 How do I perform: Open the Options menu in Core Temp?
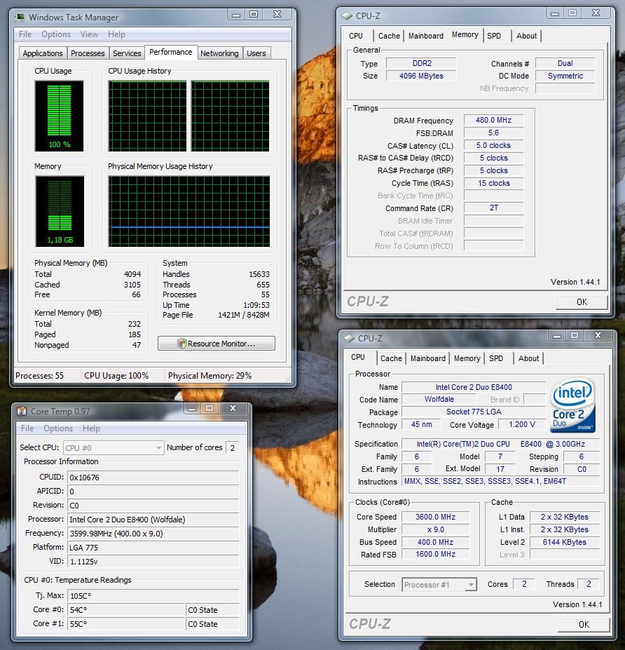[x=58, y=428]
